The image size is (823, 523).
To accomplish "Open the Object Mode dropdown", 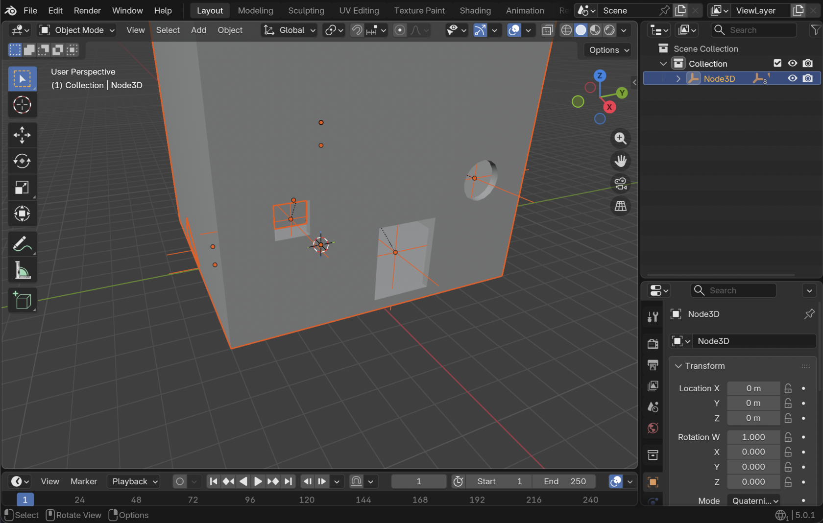I will 77,30.
